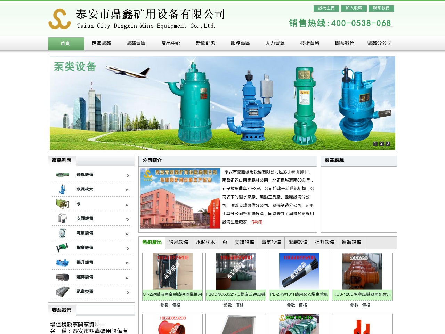This screenshot has width=445, height=334.
Task: Click the 軌道交通 track icon
Action: [x=63, y=292]
